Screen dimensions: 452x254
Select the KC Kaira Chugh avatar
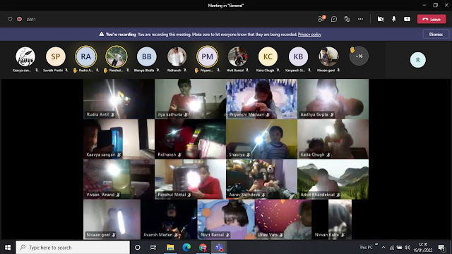tap(268, 56)
